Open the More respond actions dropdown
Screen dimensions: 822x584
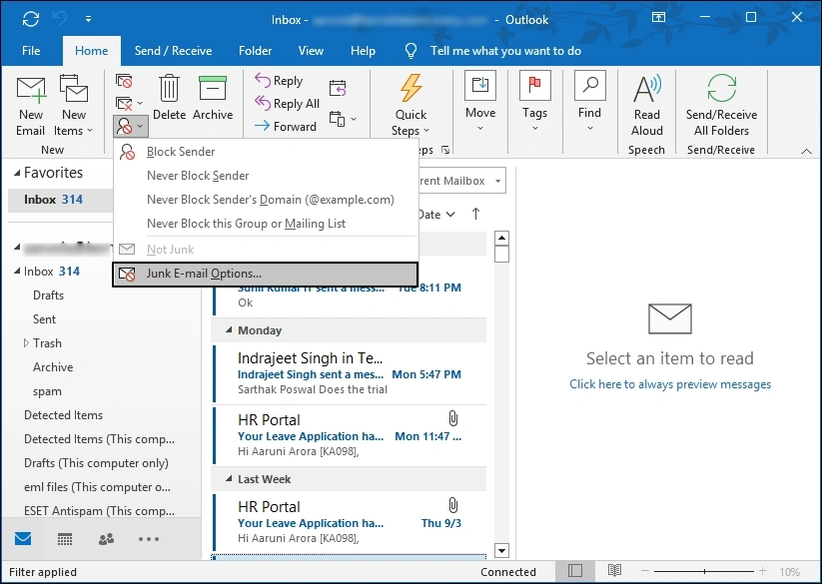click(x=343, y=119)
